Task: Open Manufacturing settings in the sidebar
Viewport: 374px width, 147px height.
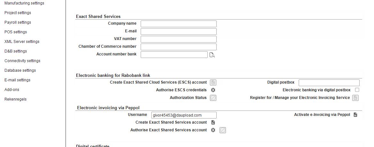Action: point(24,3)
